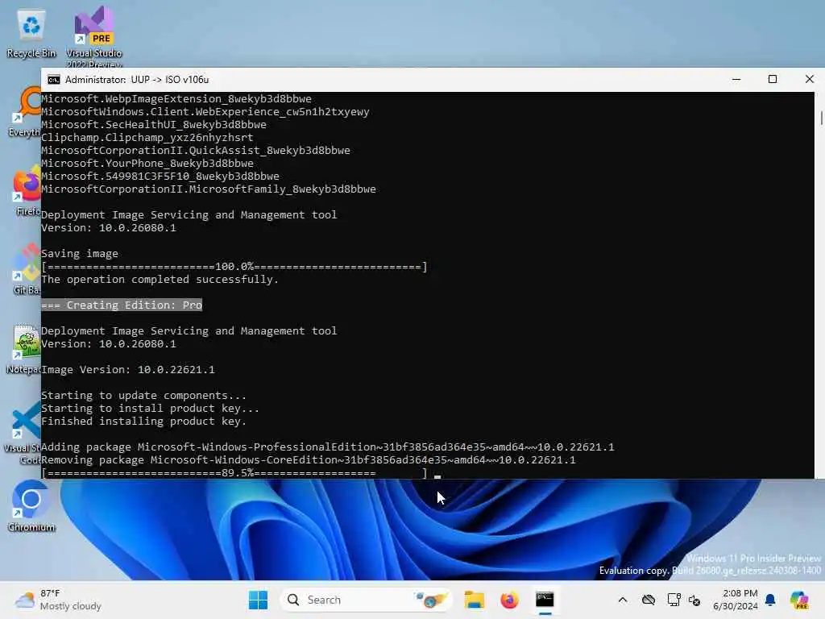Open the Windows Start menu
825x619 pixels.
(x=258, y=600)
